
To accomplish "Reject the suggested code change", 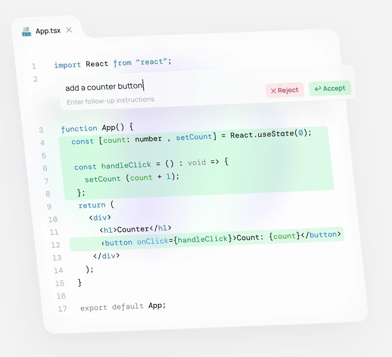I will coord(285,90).
